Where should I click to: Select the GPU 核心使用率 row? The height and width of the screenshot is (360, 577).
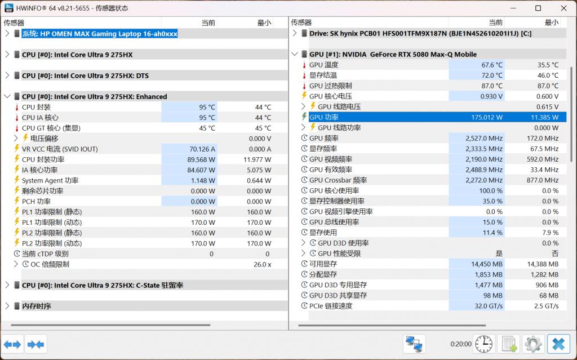point(433,190)
